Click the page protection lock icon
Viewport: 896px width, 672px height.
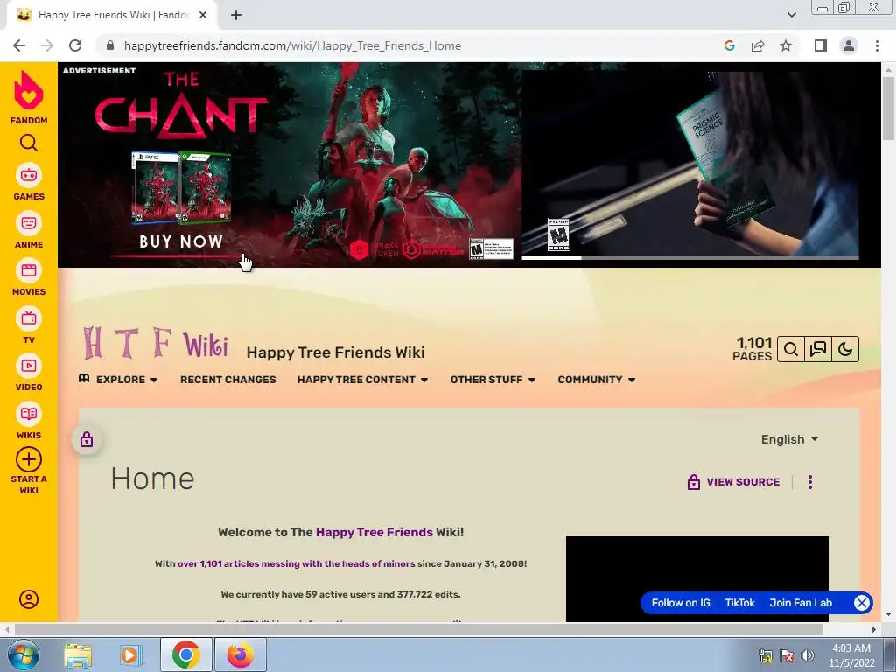87,439
